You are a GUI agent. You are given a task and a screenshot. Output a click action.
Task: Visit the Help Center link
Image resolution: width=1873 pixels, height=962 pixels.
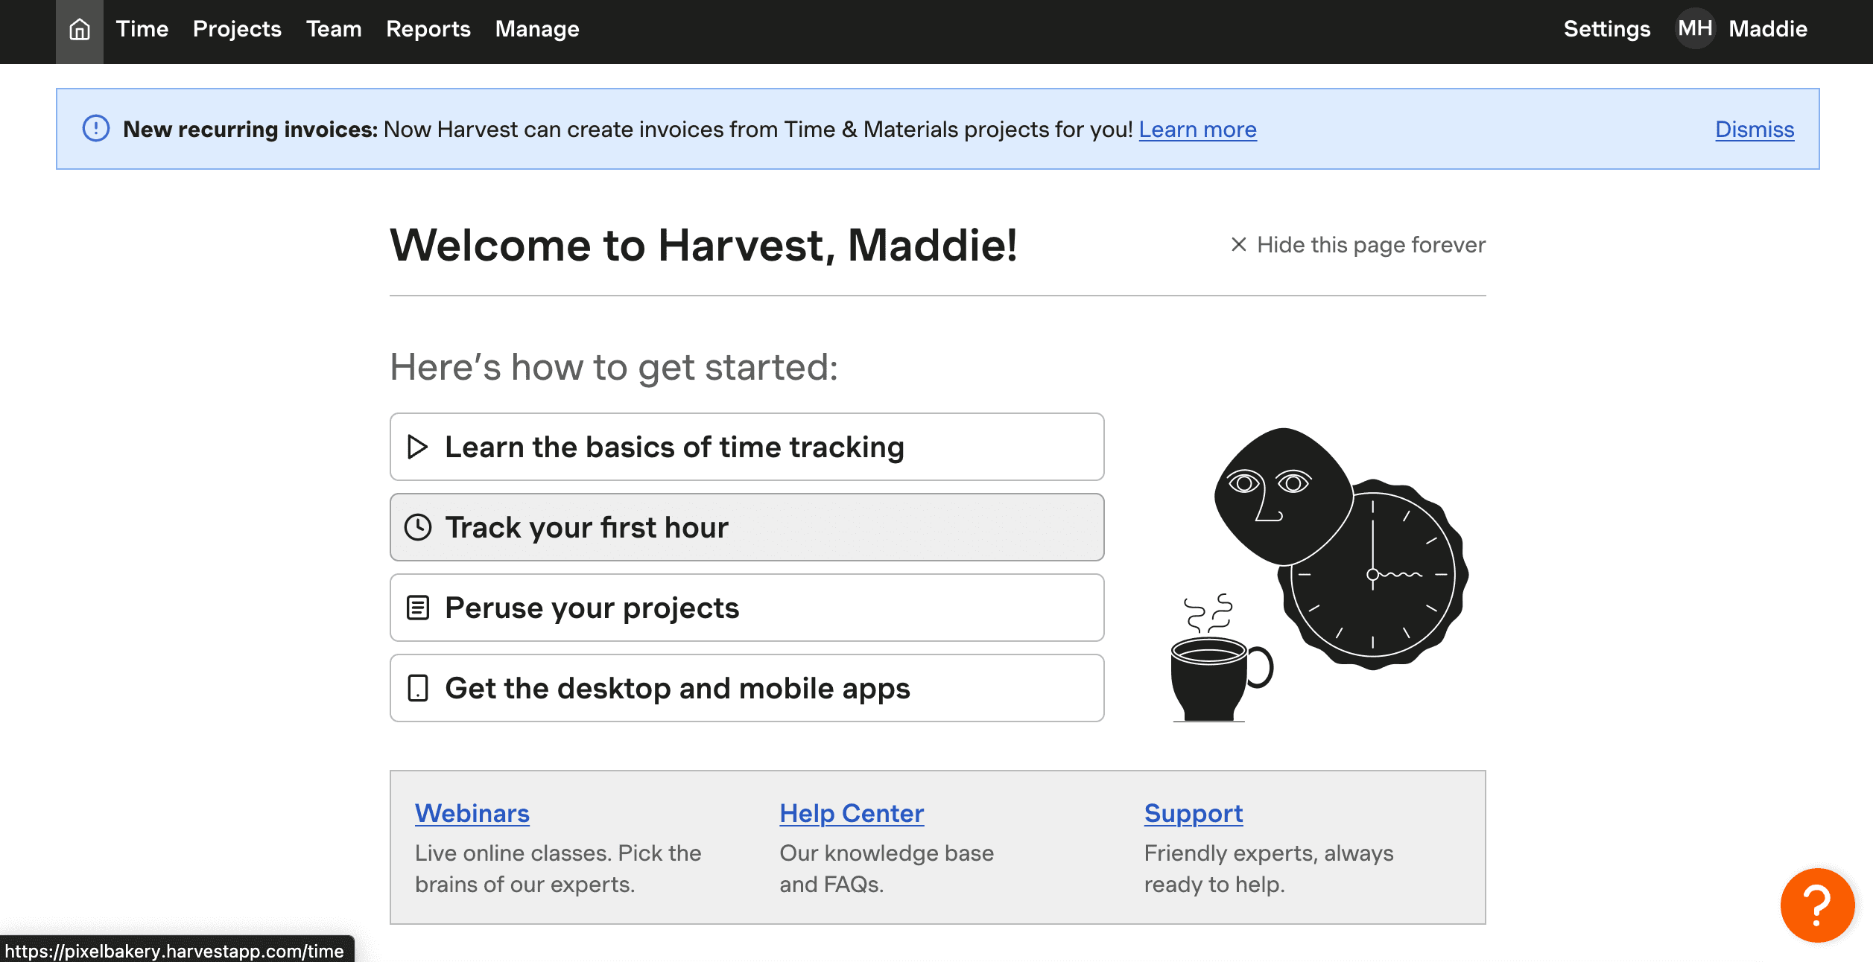click(852, 813)
